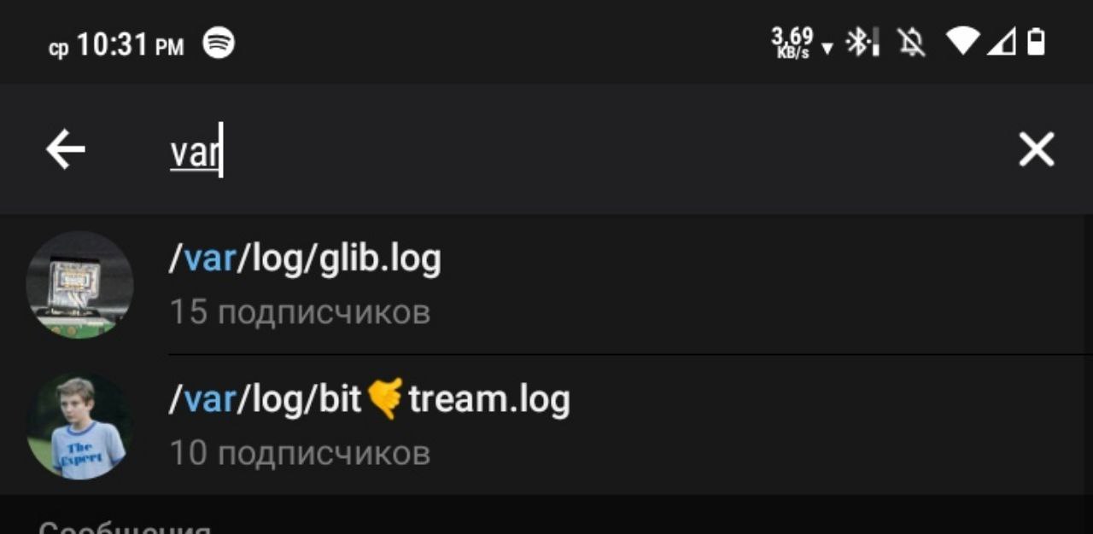Tap the back arrow to exit search
This screenshot has width=1093, height=534.
point(66,150)
